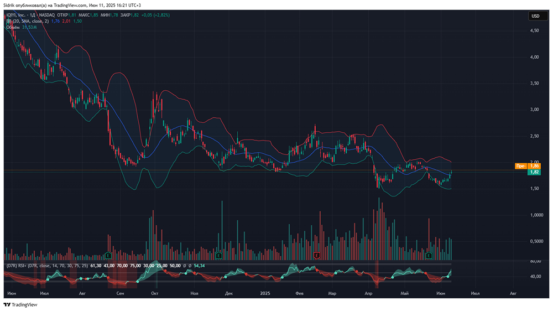The width and height of the screenshot is (553, 311).
Task: Click the Мар label on time axis
Action: click(x=332, y=293)
